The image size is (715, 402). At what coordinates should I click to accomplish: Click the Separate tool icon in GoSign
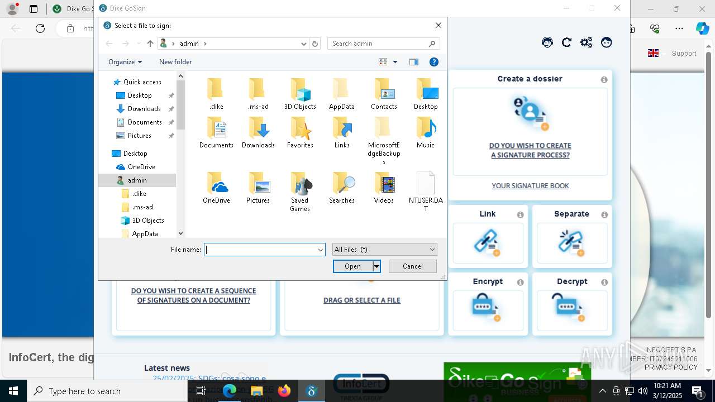[571, 243]
